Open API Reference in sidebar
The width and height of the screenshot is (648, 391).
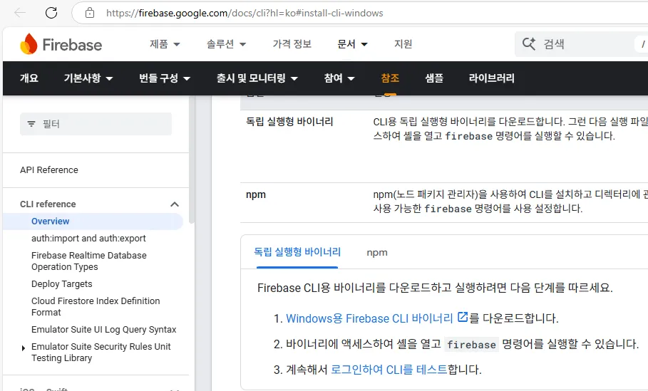pyautogui.click(x=48, y=170)
